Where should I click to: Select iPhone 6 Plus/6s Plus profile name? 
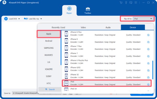coord(79,60)
